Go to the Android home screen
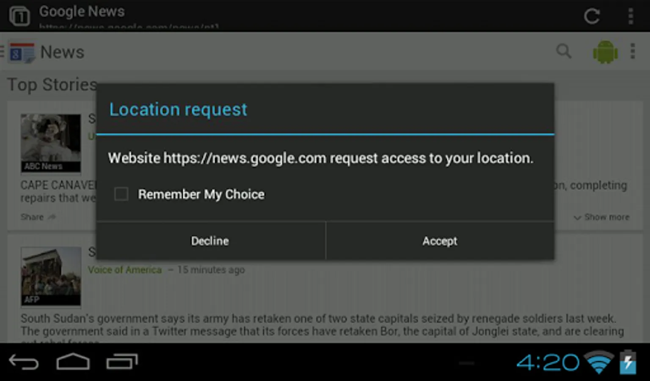The image size is (650, 381). (x=73, y=362)
